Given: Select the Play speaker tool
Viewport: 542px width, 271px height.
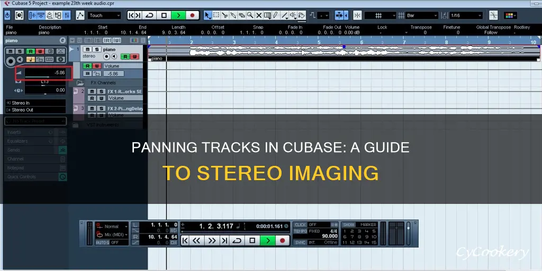Looking at the screenshot, I should 293,15.
